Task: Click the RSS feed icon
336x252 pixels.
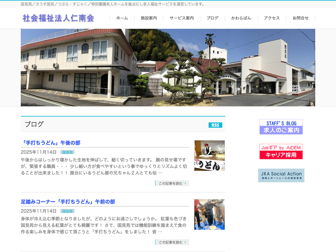Action: [x=215, y=125]
